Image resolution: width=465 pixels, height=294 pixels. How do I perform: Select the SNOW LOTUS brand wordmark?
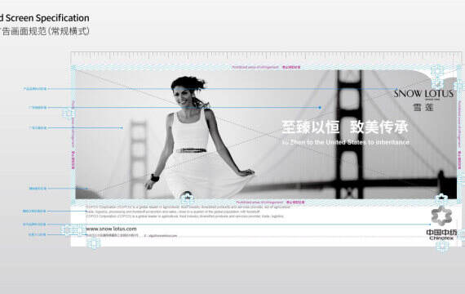423,94
